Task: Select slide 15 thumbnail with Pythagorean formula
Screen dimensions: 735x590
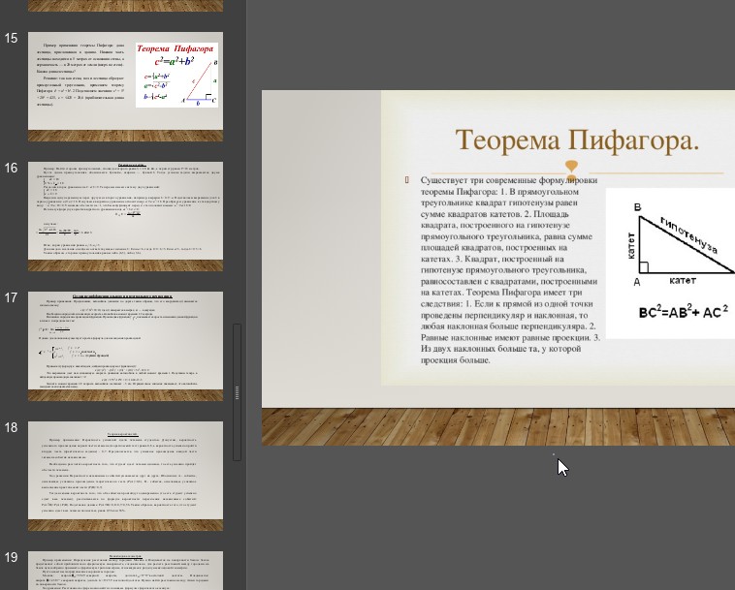Action: 126,86
